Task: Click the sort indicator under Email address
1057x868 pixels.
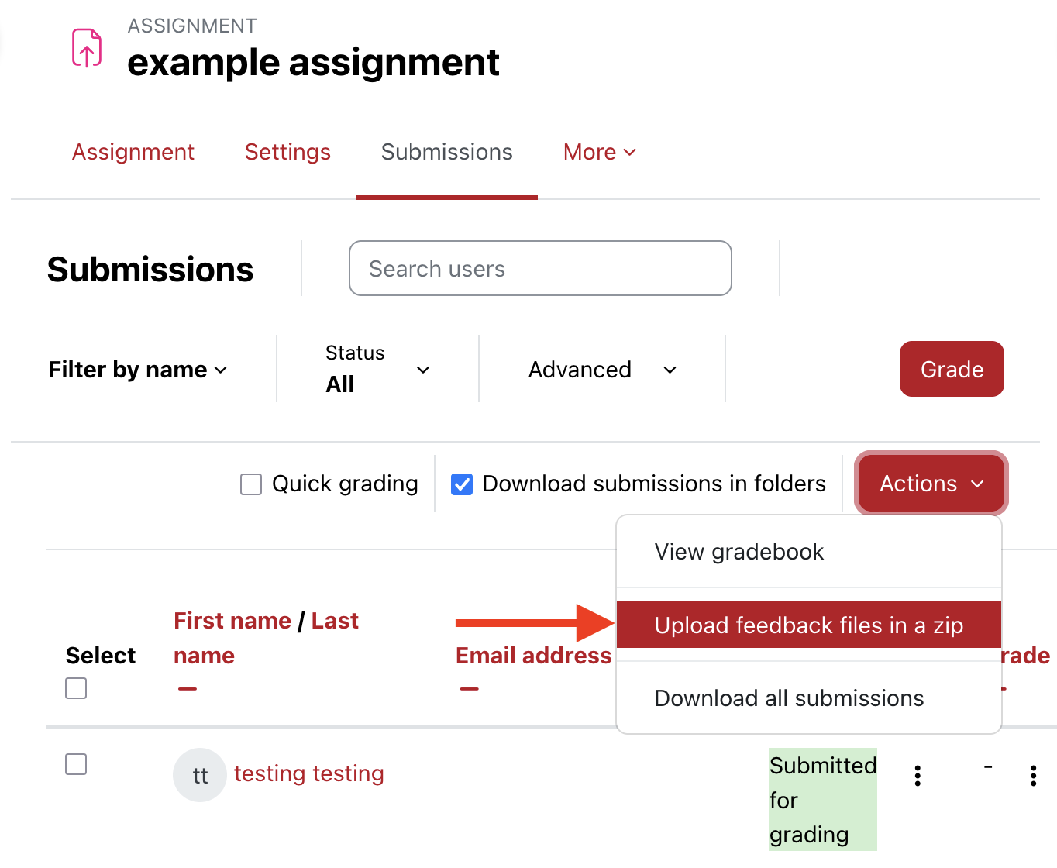Action: [469, 688]
